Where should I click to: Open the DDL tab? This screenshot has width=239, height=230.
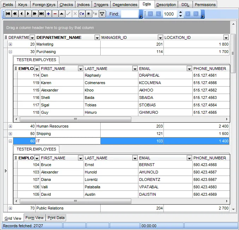click(185, 5)
